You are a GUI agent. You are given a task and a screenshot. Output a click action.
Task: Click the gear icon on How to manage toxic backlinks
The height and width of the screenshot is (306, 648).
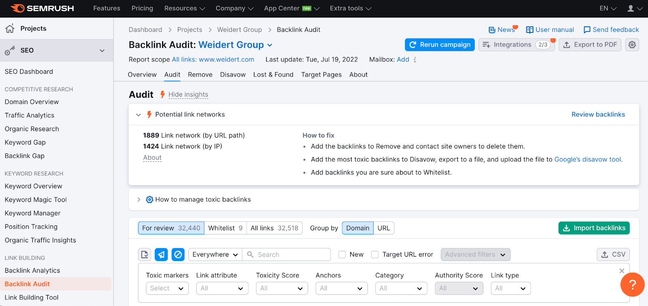[149, 200]
